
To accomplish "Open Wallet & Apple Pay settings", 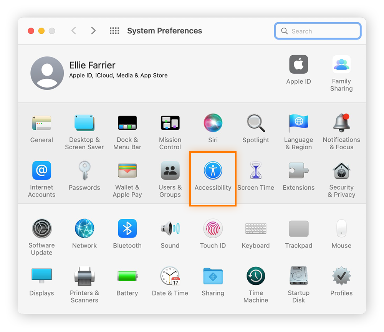I will (127, 170).
